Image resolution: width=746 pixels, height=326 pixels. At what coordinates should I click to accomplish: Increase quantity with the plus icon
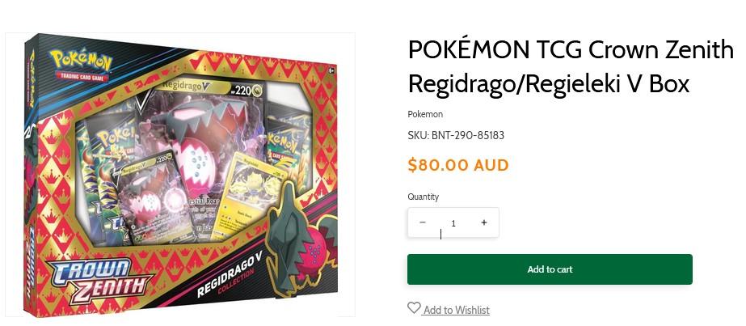coord(484,222)
